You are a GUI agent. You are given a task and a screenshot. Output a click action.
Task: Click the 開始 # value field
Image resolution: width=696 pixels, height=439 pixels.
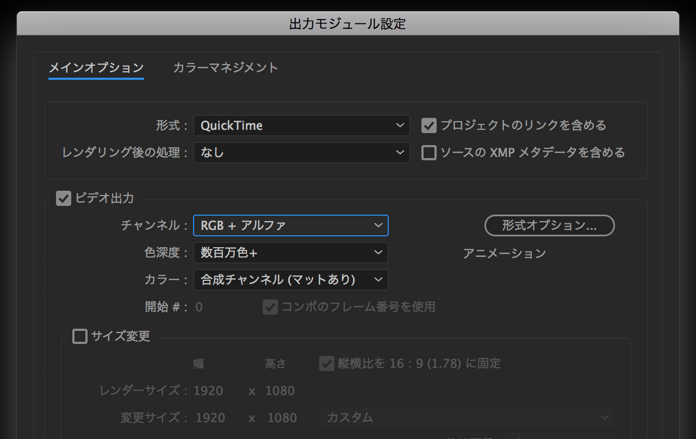[199, 307]
